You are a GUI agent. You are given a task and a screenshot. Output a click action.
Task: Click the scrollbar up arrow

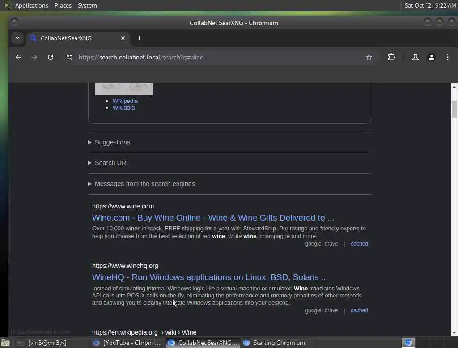[454, 87]
